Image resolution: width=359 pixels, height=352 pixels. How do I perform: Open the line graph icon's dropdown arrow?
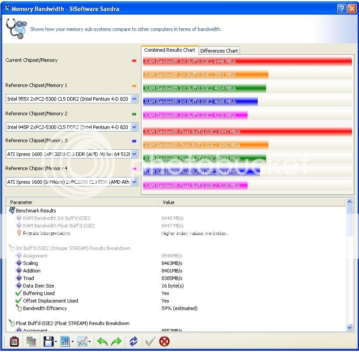[x=89, y=342]
